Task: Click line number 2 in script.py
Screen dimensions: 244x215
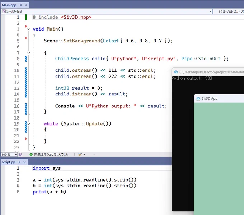Action: [x=18, y=174]
